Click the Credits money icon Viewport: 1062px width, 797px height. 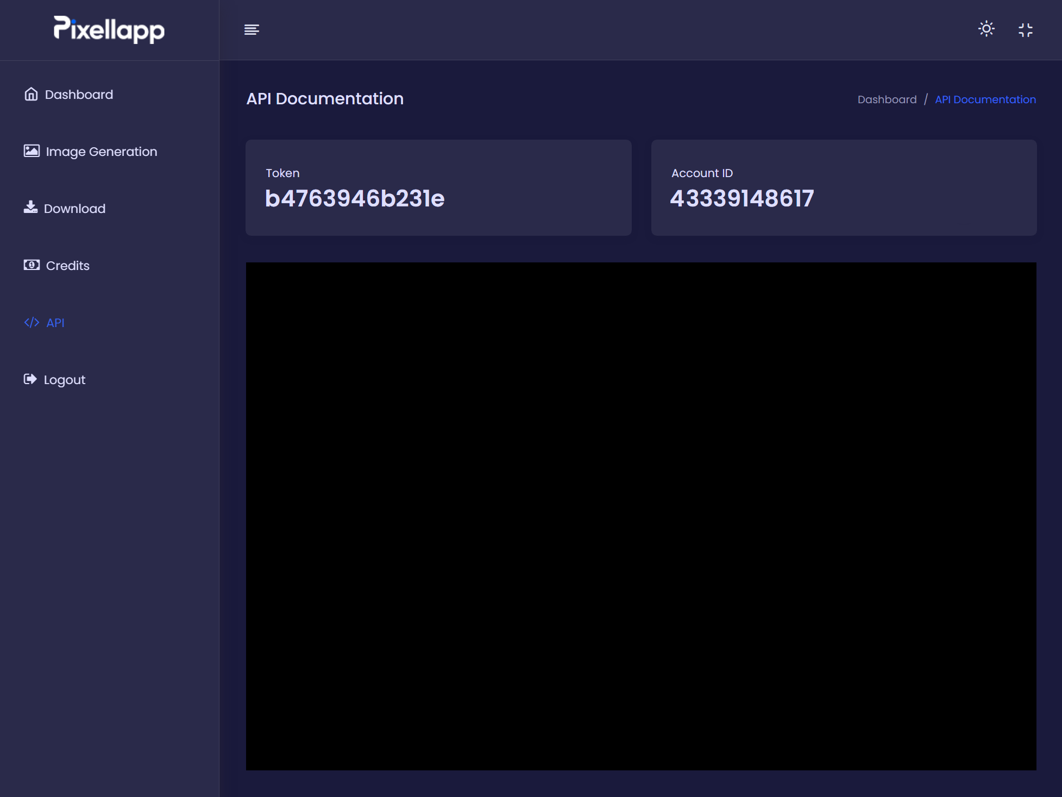coord(32,265)
